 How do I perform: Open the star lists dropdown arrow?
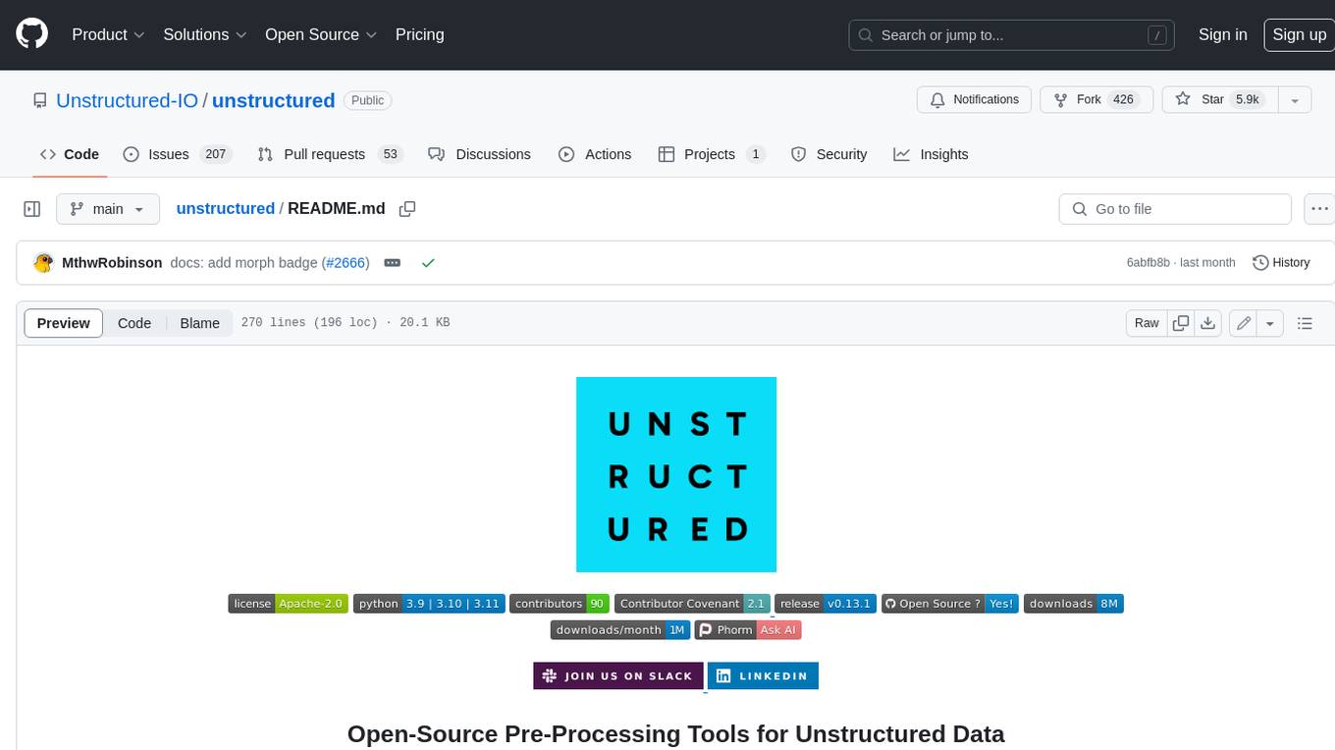pos(1295,100)
